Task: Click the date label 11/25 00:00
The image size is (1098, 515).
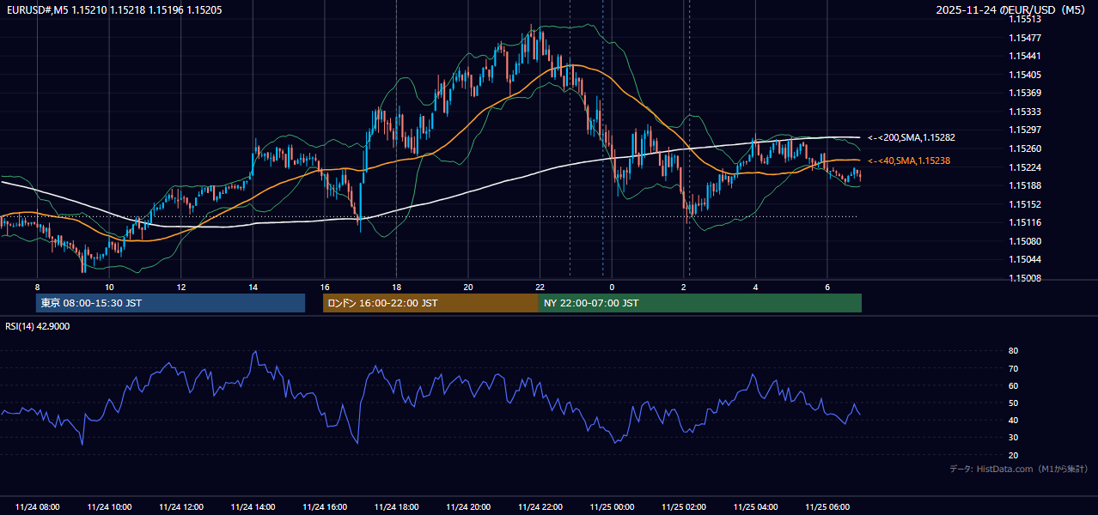Action: coord(612,507)
